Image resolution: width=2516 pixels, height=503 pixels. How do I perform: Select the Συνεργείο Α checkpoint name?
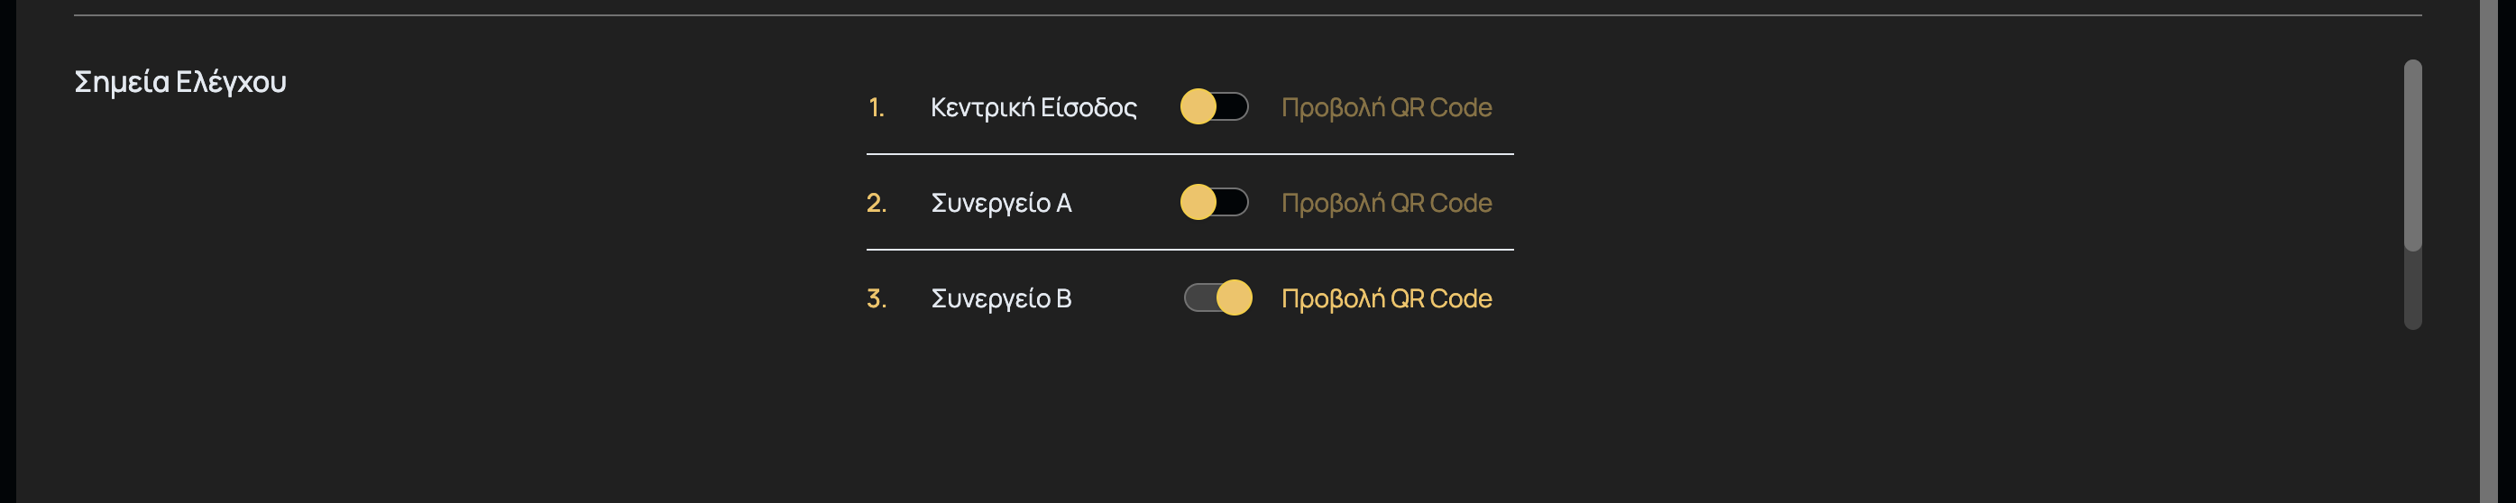pyautogui.click(x=1001, y=203)
